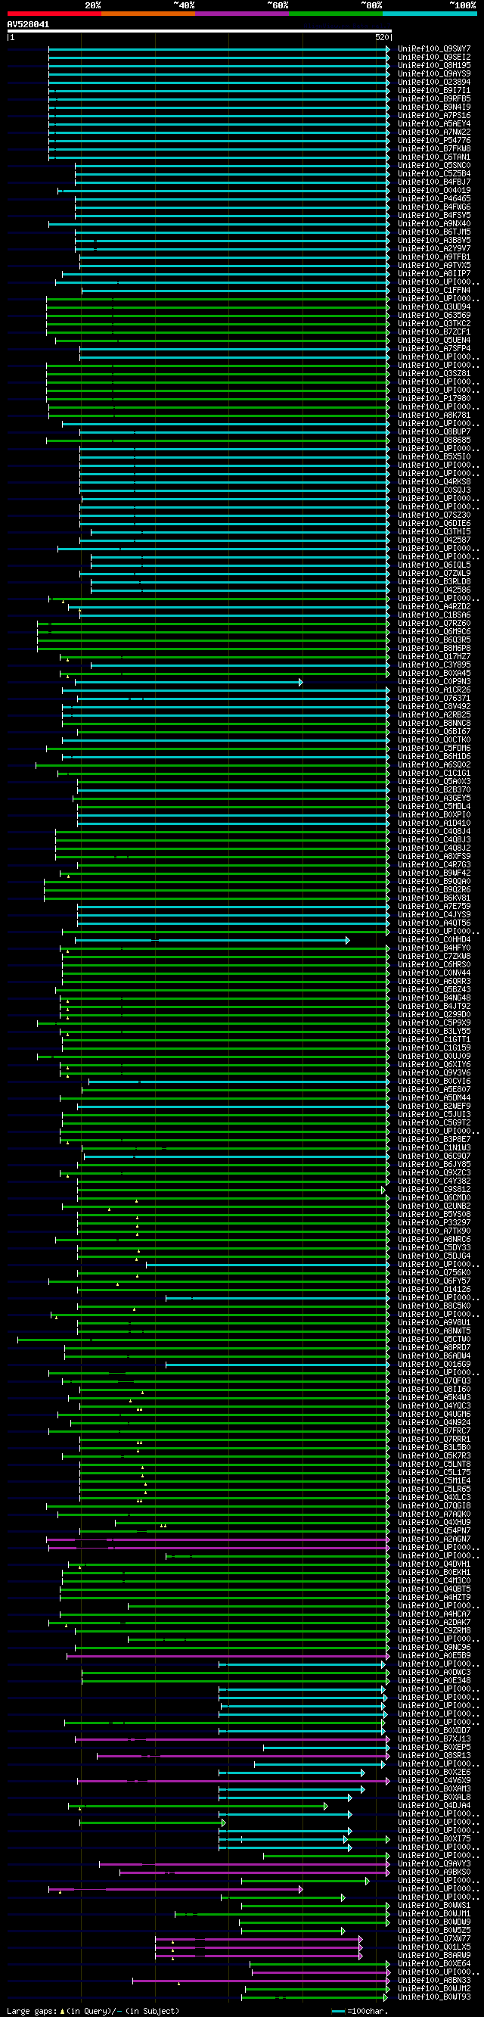The image size is (484, 2017).
Task: Click UniRef100_Q4DJA4 entry
Action: (x=434, y=1807)
